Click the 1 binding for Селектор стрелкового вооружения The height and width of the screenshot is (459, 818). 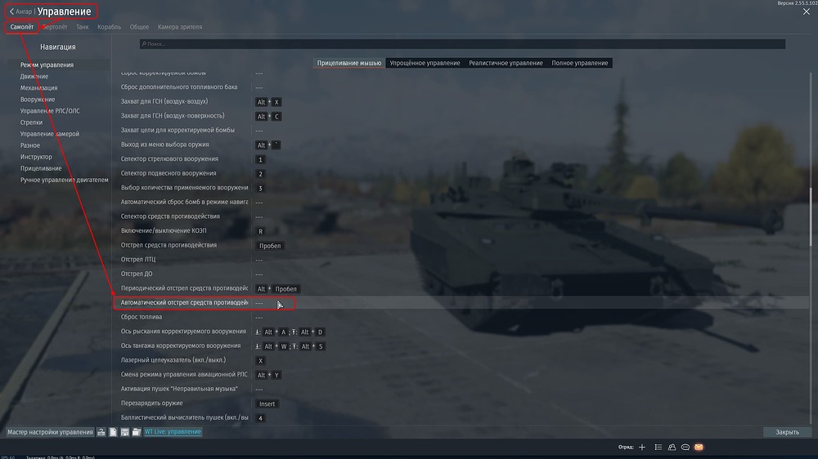click(x=260, y=159)
